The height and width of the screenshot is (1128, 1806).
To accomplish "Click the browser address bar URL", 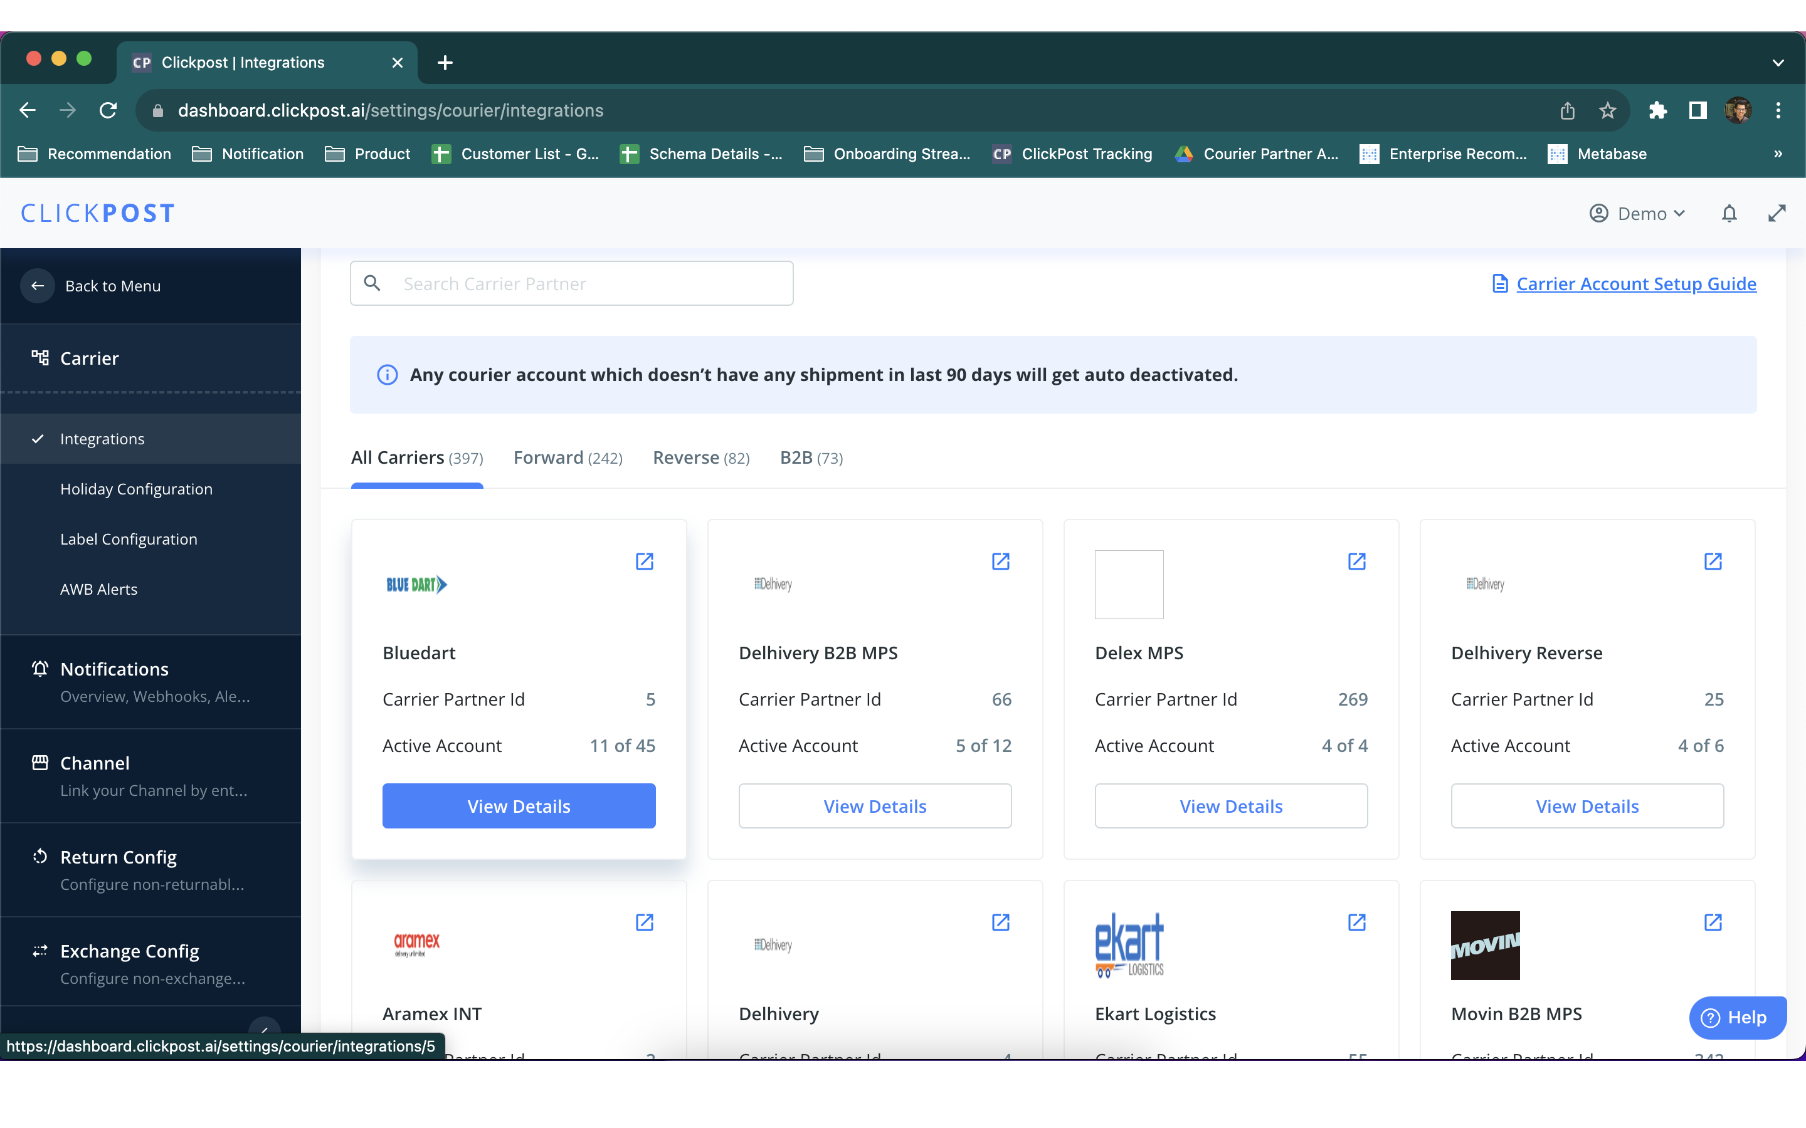I will click(390, 110).
